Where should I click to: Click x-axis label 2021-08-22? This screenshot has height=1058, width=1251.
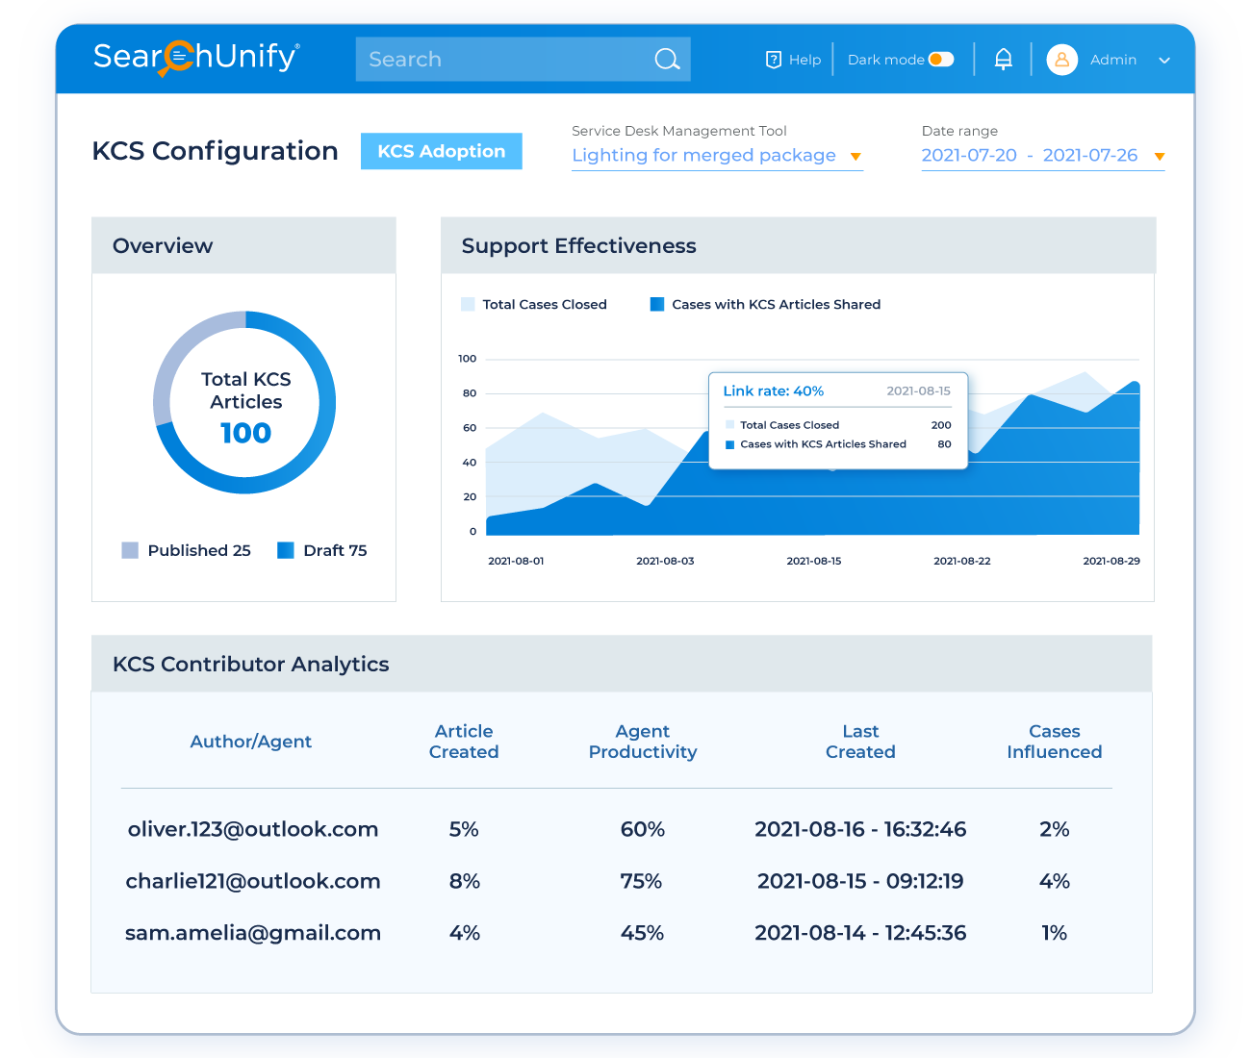pos(962,561)
